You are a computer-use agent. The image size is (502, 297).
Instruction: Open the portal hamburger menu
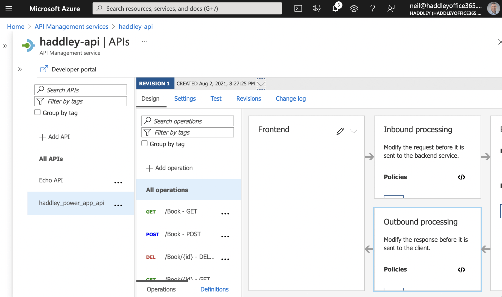[x=9, y=8]
